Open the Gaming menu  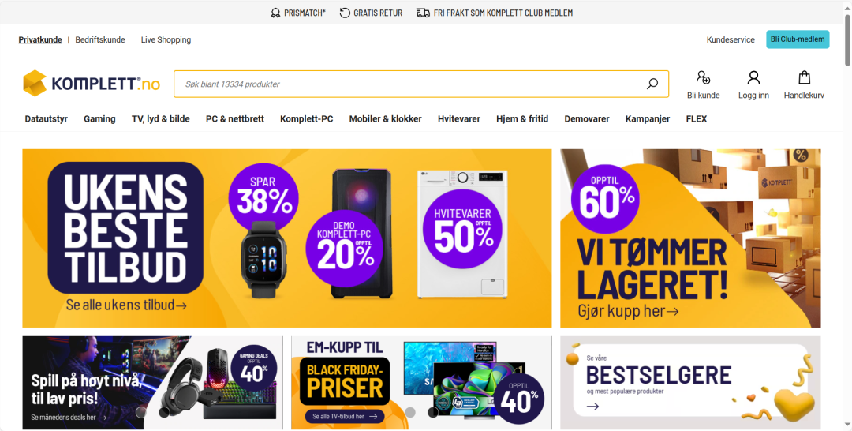(x=99, y=118)
